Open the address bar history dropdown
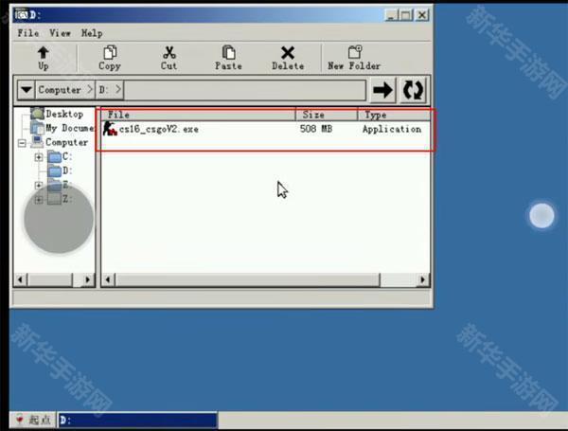This screenshot has width=568, height=431. click(26, 90)
